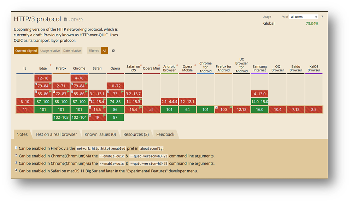Select the Opera 10-72 version cell
Viewport: 351px width, 202px height.
point(115,86)
